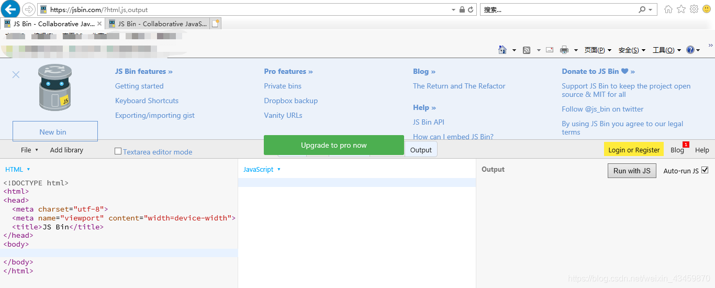Open the Donate to JS Bin heading link
Image resolution: width=715 pixels, height=288 pixels.
pos(598,71)
